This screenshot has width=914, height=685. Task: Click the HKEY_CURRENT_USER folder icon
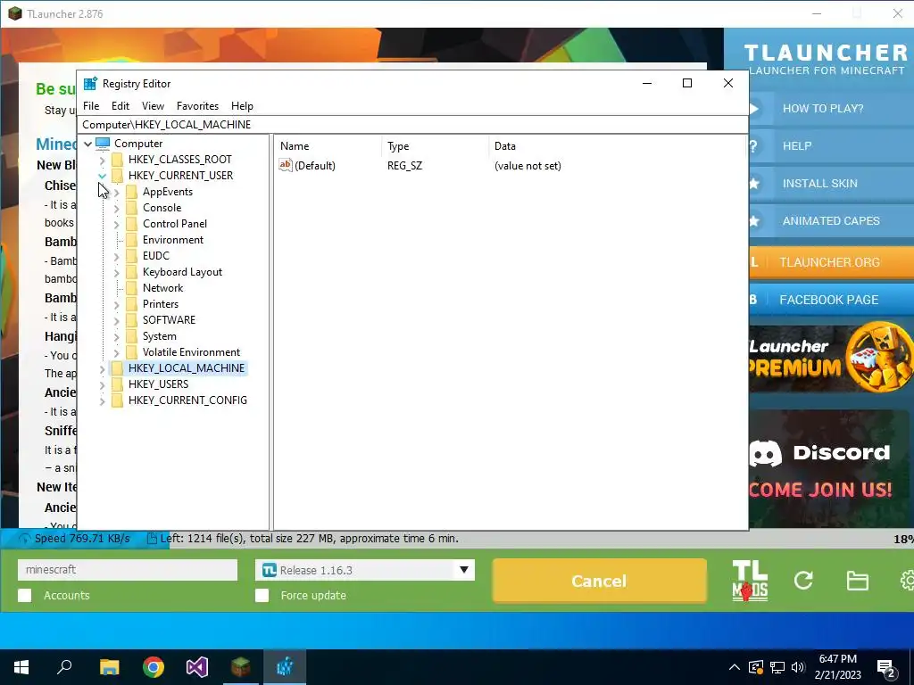tap(117, 176)
